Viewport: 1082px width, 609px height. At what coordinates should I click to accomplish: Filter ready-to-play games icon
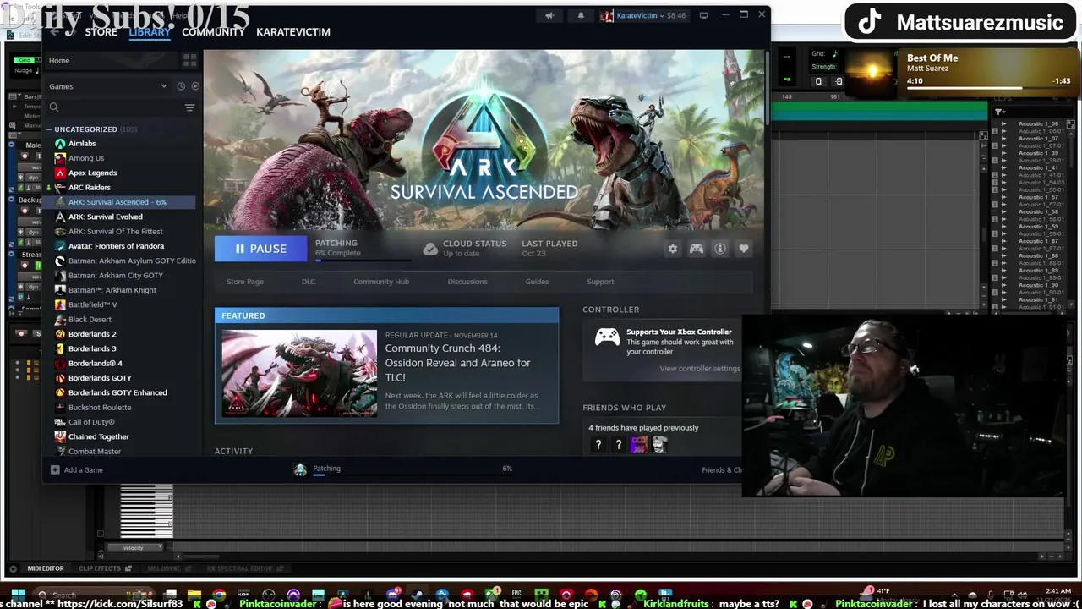(195, 86)
